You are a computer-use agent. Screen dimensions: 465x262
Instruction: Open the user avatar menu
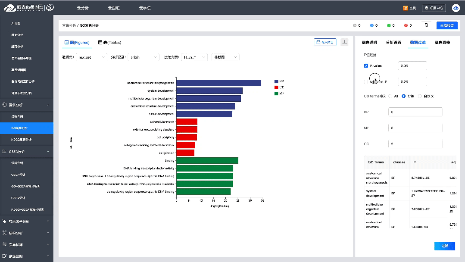tap(456, 8)
